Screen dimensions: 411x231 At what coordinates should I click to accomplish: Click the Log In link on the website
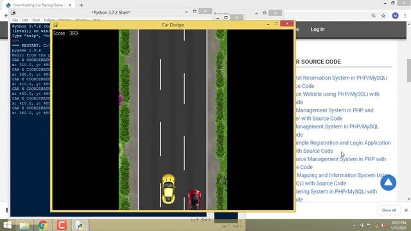click(317, 30)
